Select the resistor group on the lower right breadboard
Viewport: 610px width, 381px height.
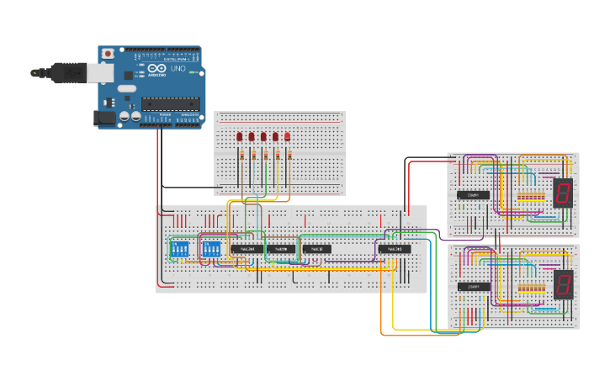click(x=532, y=288)
